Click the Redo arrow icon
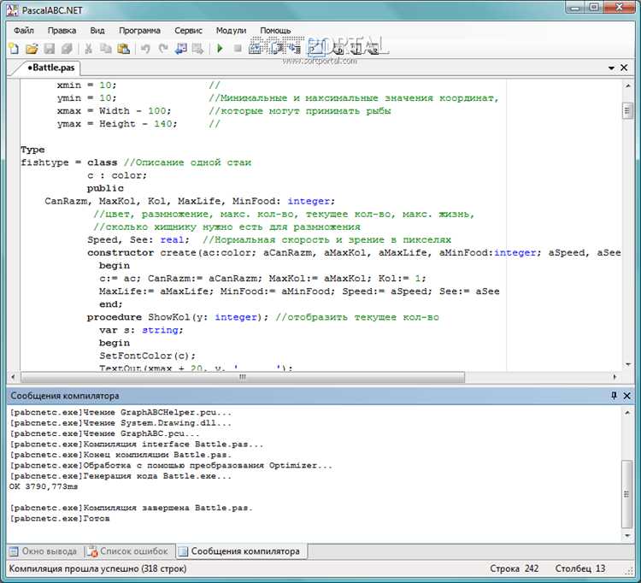 (163, 49)
